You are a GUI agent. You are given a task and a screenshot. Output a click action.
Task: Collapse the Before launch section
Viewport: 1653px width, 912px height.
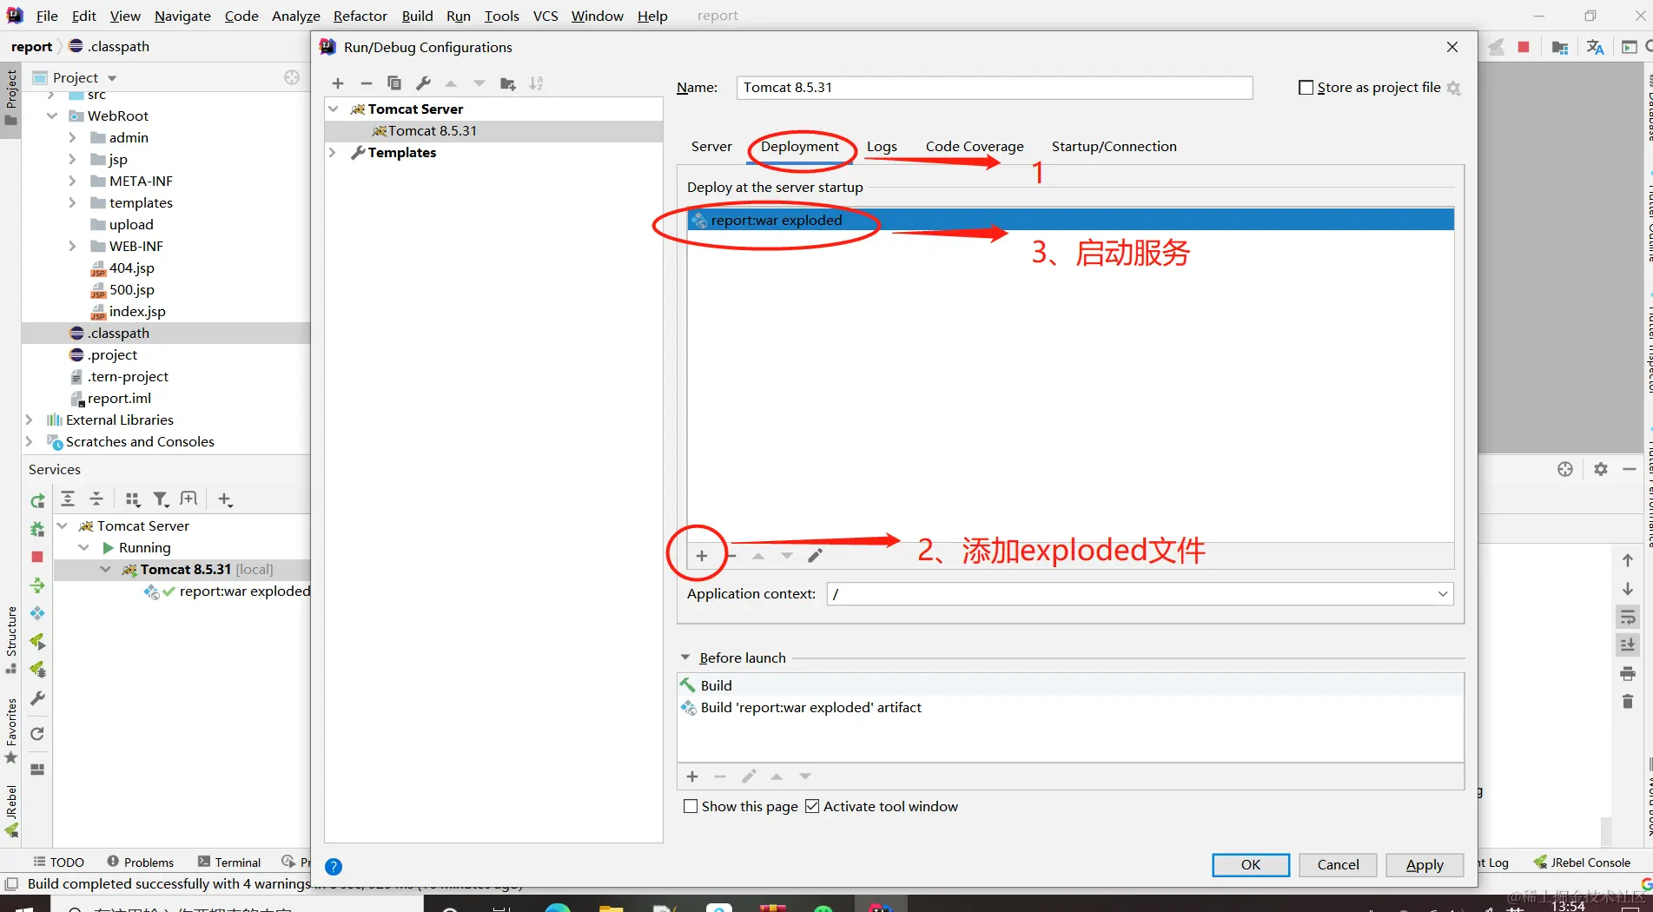click(685, 658)
